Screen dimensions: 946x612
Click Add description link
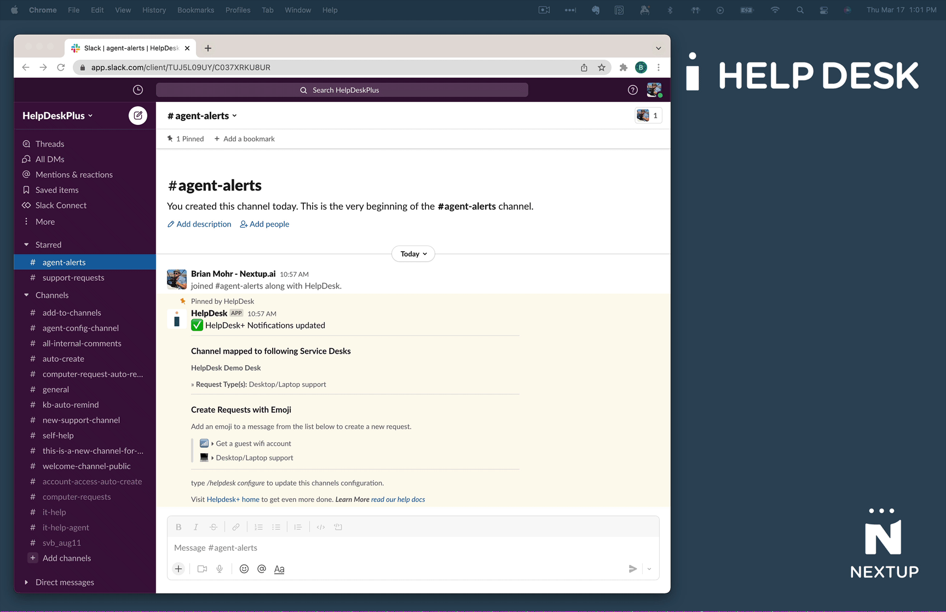(x=199, y=224)
